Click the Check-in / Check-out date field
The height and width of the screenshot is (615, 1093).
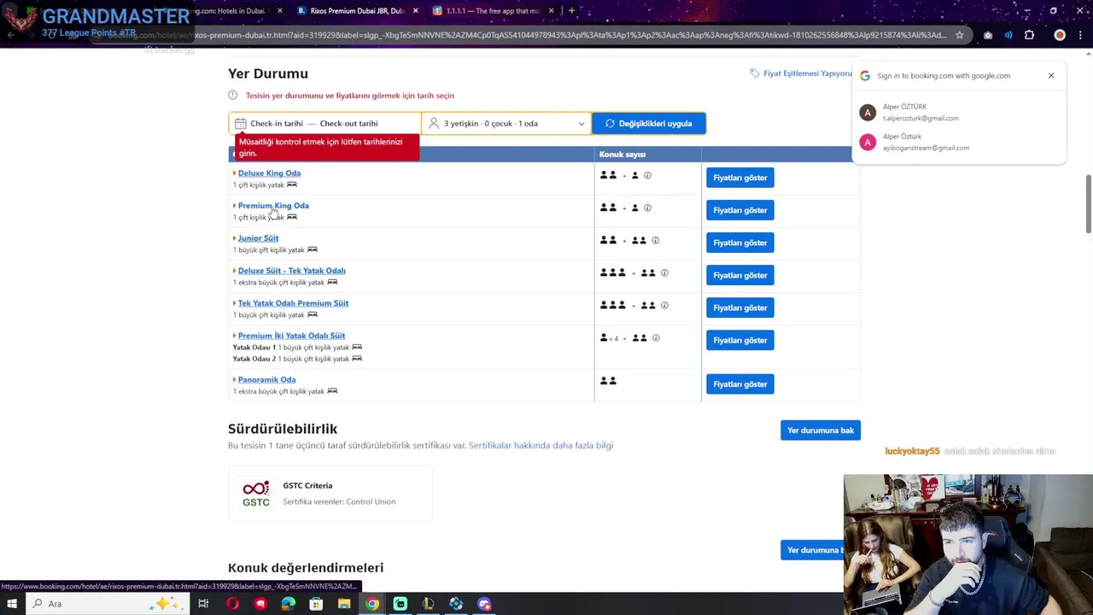click(324, 123)
